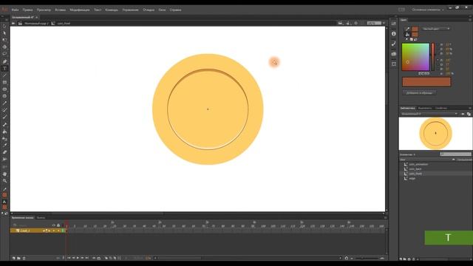Image resolution: width=473 pixels, height=266 pixels.
Task: Toggle onion skin button in timeline
Action: click(106, 258)
